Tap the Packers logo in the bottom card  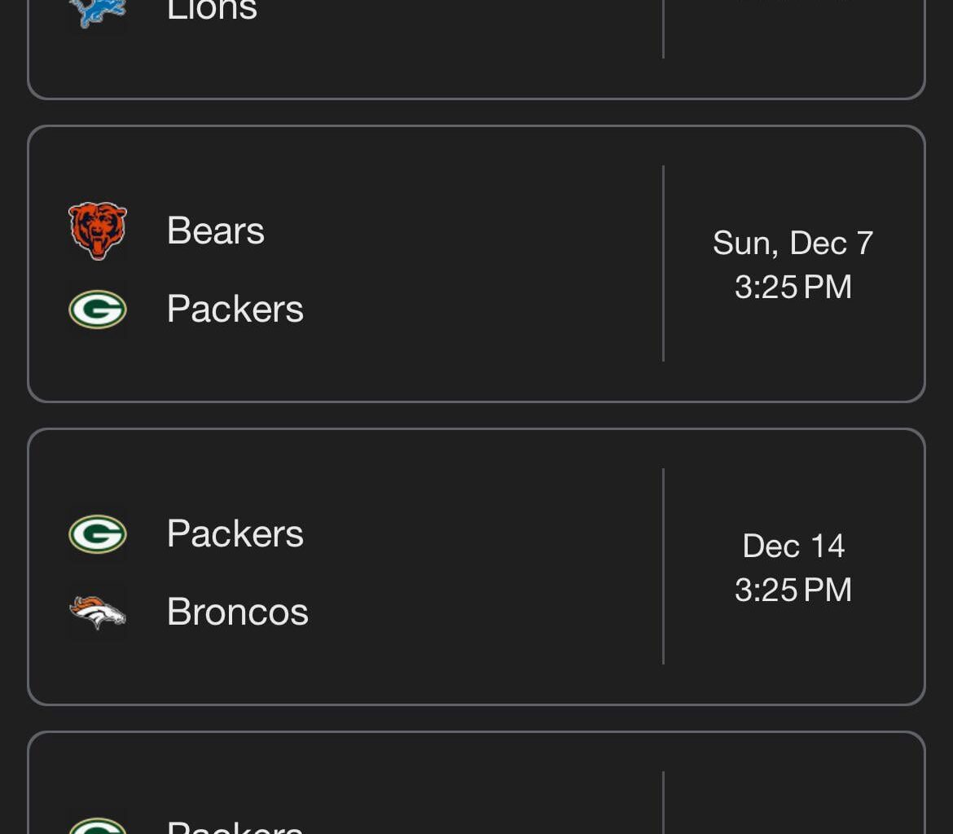(98, 826)
